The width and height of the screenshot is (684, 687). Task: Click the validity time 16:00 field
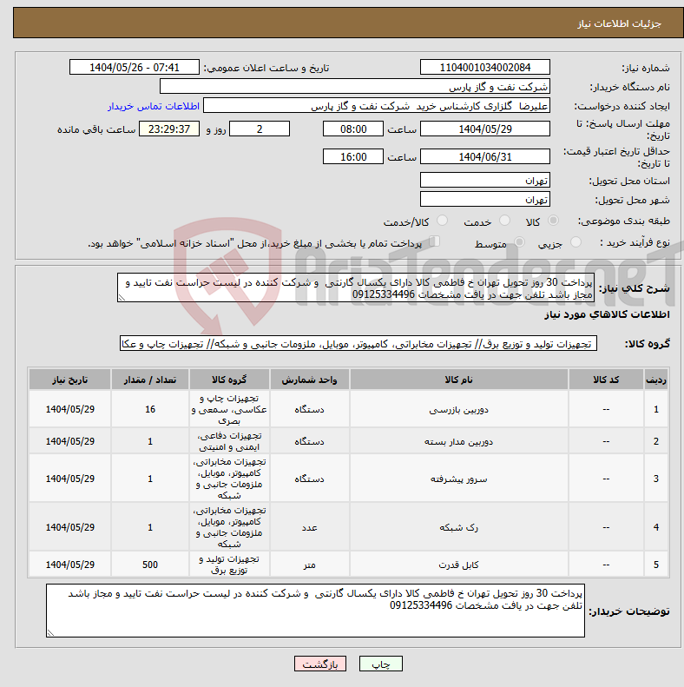[353, 156]
